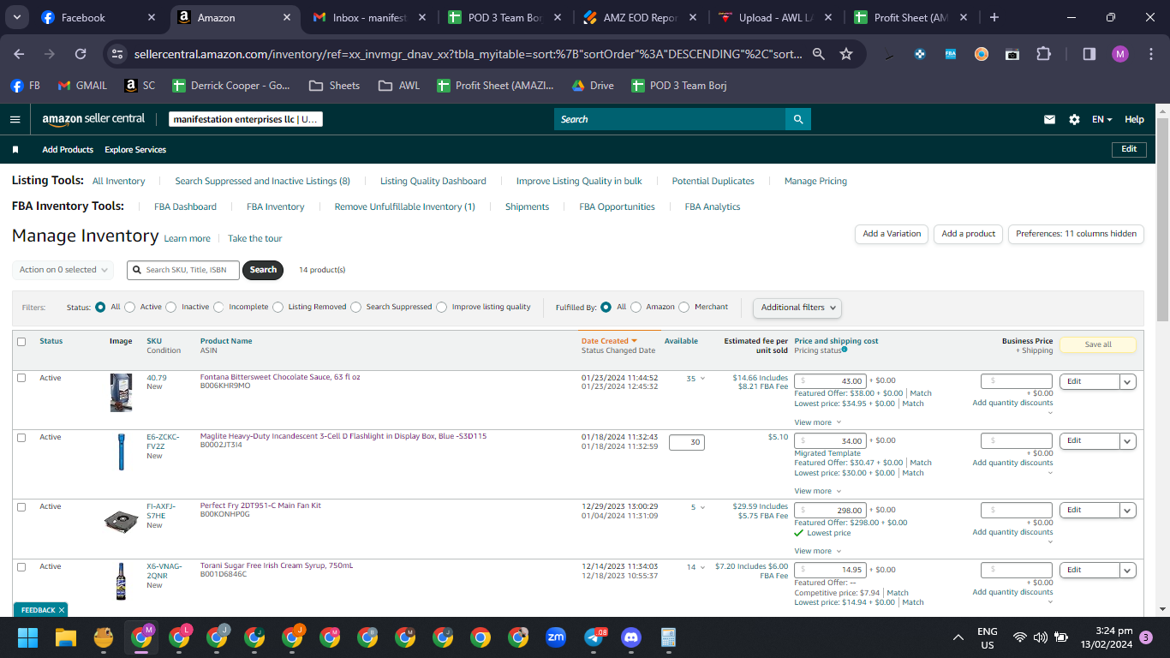Viewport: 1170px width, 658px height.
Task: Open the camera screenshot extension
Action: [1012, 54]
